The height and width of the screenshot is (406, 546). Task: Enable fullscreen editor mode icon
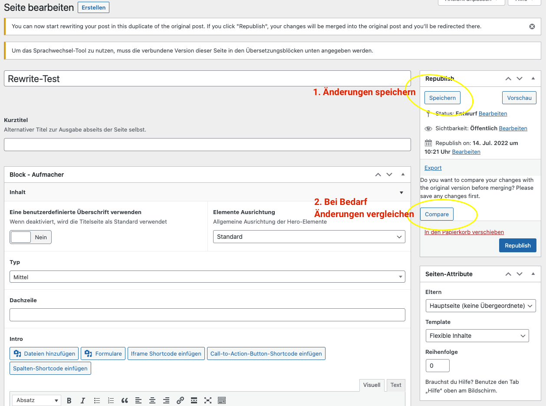[x=208, y=400]
